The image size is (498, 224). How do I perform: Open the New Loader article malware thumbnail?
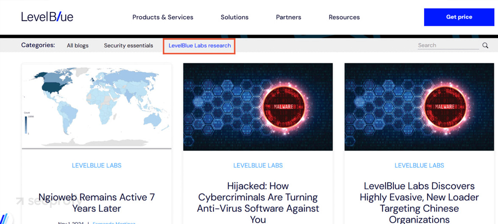(419, 107)
